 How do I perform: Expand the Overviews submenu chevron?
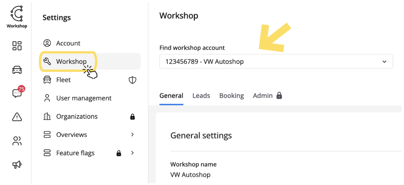(x=132, y=135)
